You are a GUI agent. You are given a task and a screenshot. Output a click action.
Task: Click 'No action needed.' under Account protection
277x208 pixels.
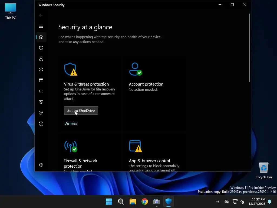coord(143,89)
